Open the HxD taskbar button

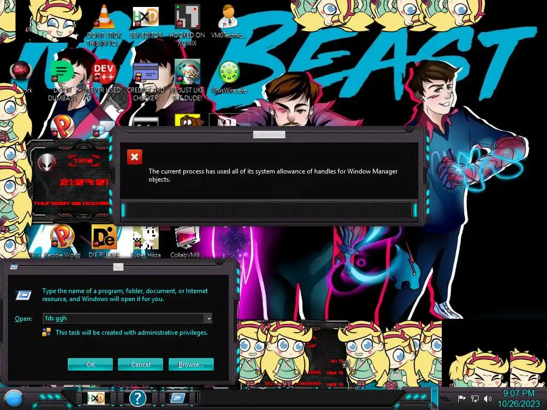click(96, 398)
